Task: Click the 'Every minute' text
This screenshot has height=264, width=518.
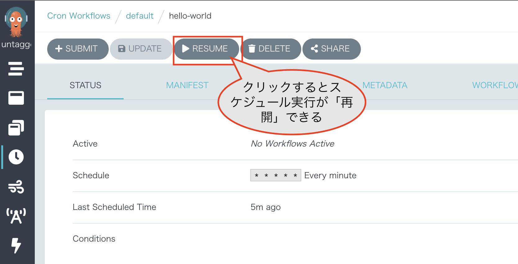Action: (x=330, y=175)
